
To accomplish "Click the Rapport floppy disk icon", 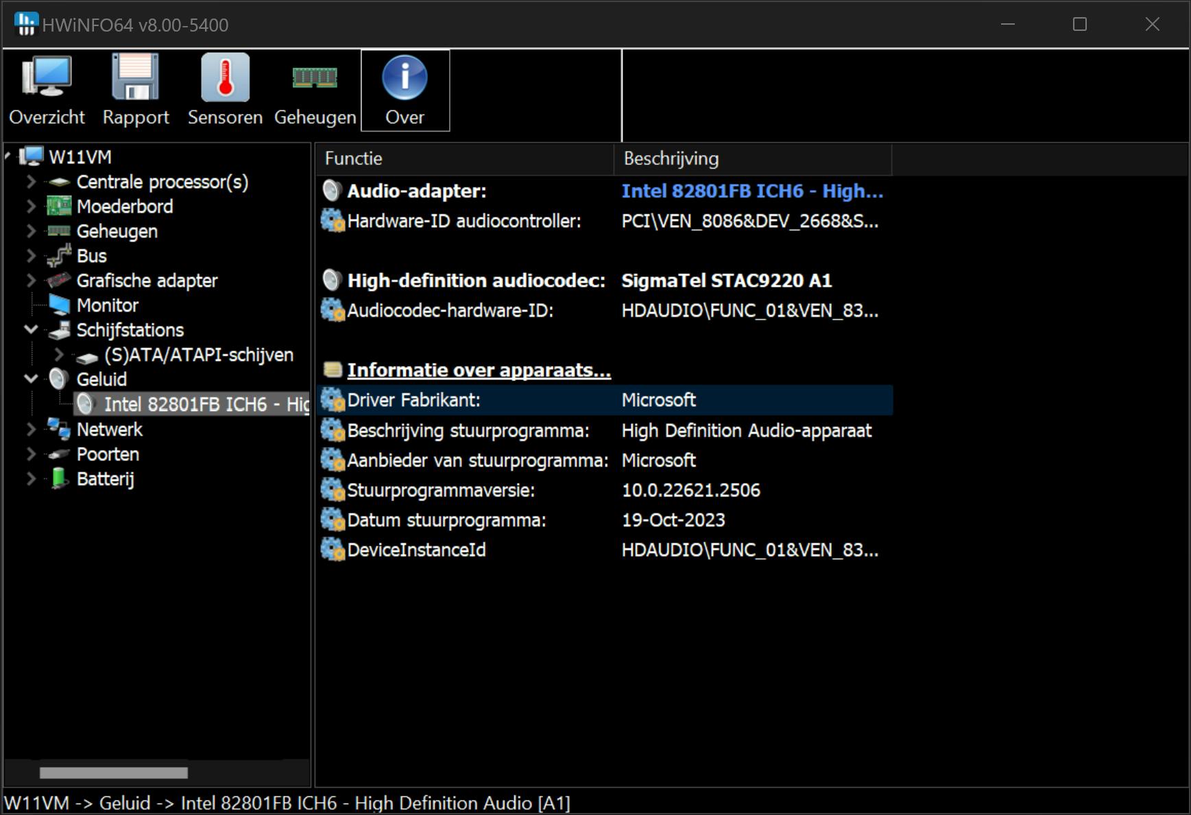I will click(x=135, y=78).
